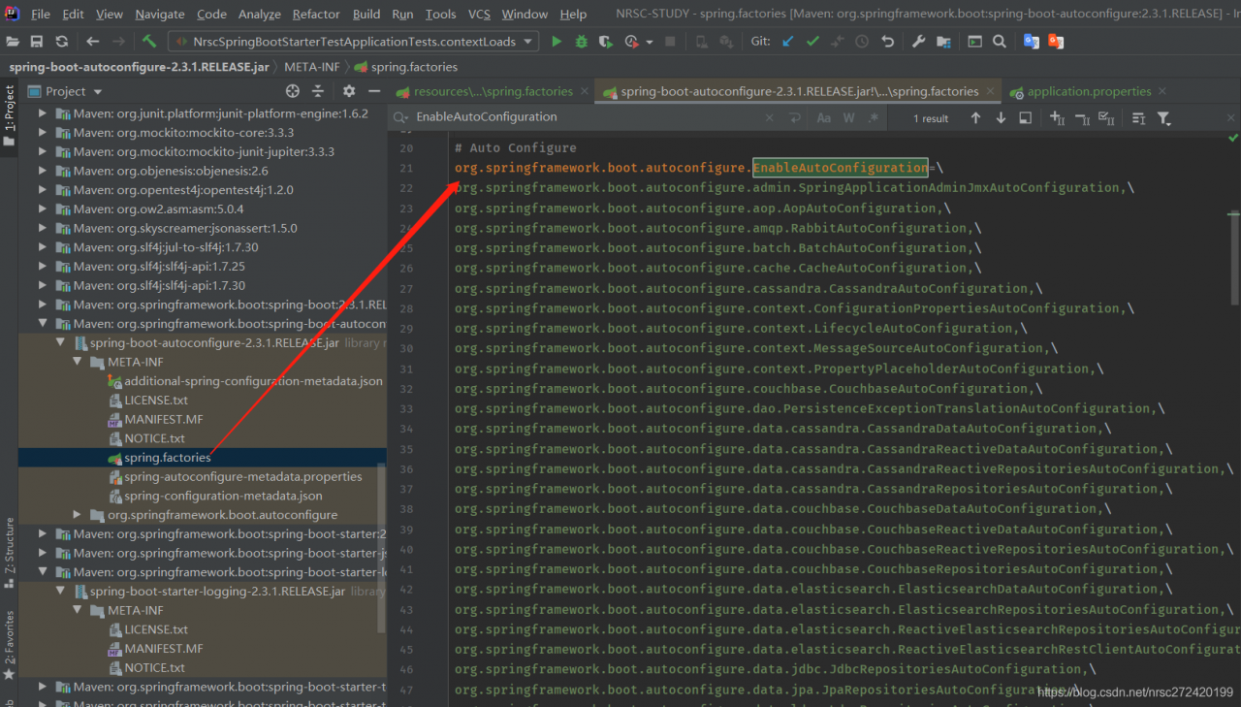Open the Z: Structure tool window tab
This screenshot has width=1241, height=707.
10,554
